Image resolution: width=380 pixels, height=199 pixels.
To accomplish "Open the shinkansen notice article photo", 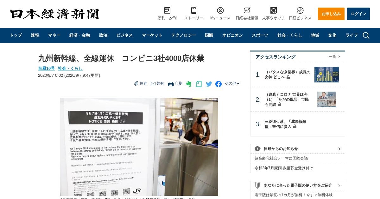I will pos(139,147).
